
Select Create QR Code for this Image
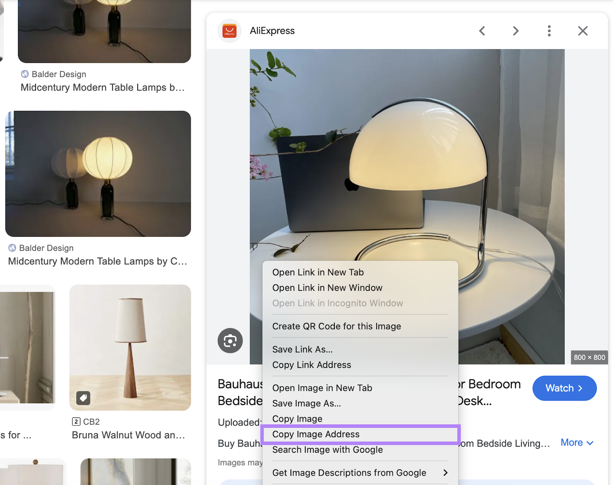coord(360,326)
